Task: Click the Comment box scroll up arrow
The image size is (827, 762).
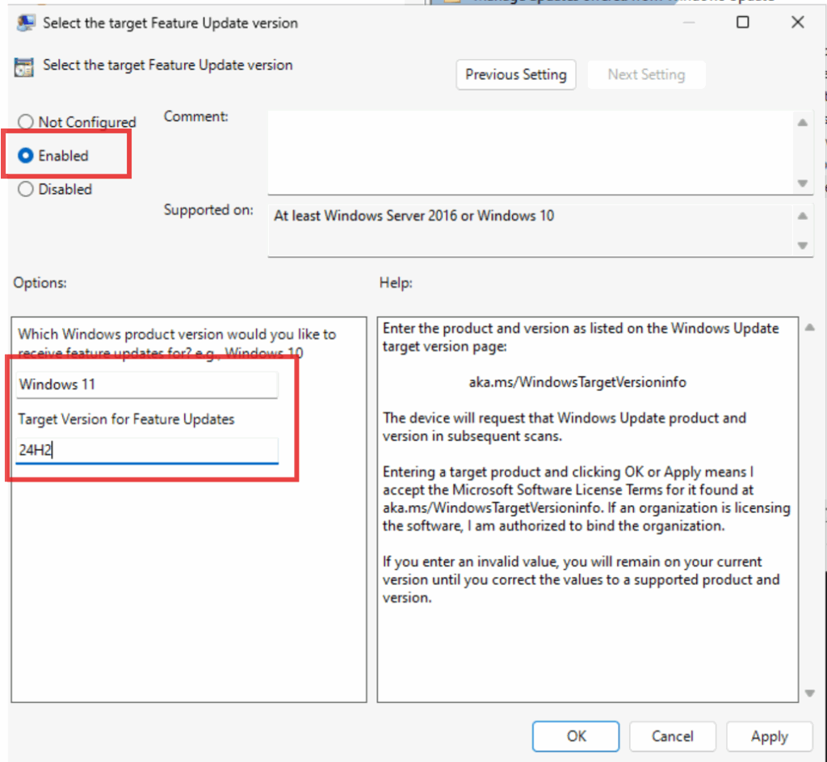Action: tap(802, 123)
